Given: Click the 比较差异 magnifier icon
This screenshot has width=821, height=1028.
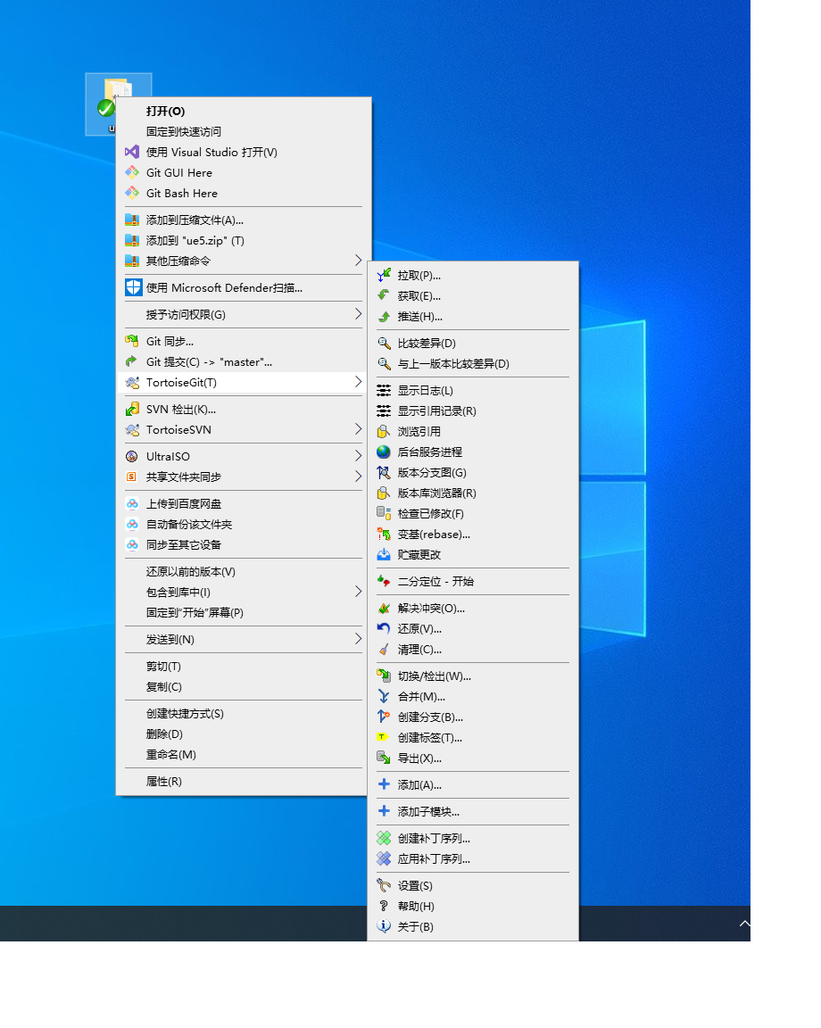Looking at the screenshot, I should coord(384,343).
